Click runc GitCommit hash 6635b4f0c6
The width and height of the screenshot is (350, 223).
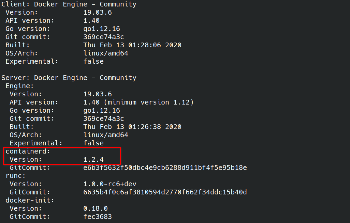165,192
